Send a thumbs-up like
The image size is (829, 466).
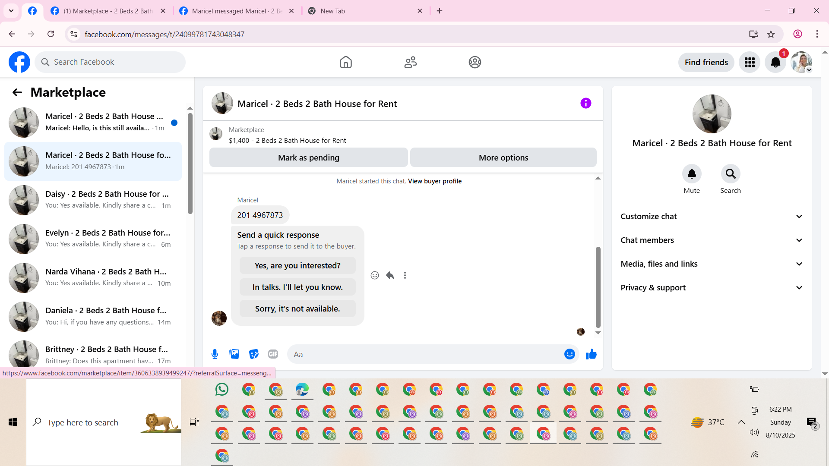pyautogui.click(x=591, y=354)
